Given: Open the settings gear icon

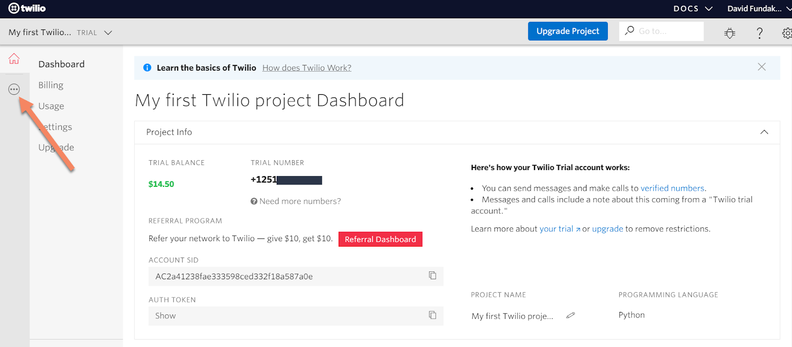Looking at the screenshot, I should (787, 33).
